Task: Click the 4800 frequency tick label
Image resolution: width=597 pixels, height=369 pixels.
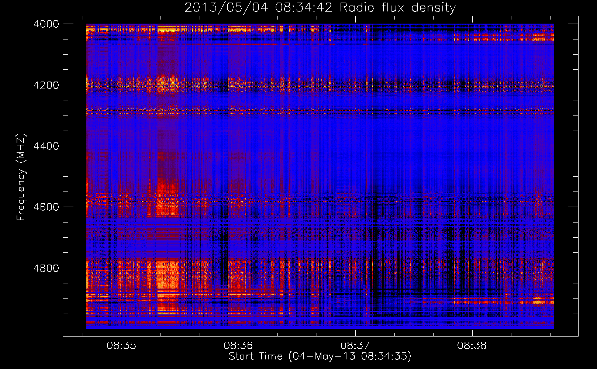Action: pos(46,268)
